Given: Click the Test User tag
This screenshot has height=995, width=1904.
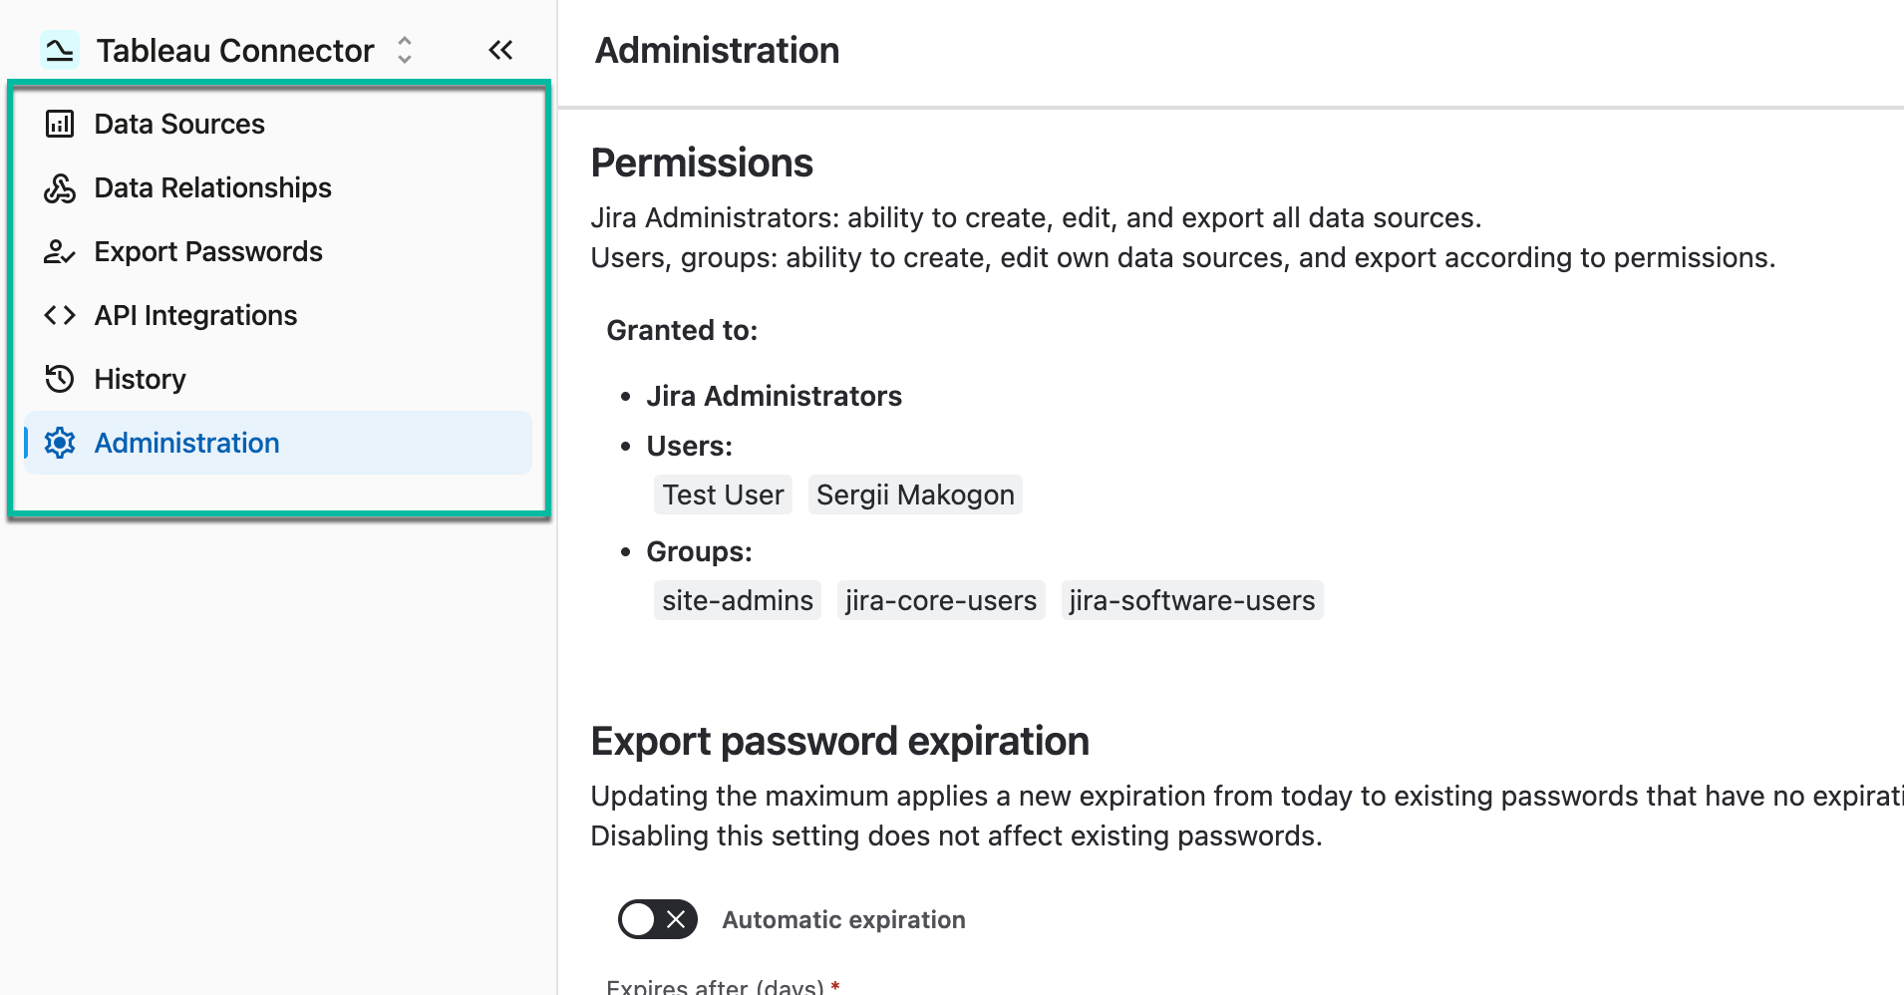Looking at the screenshot, I should click(723, 495).
